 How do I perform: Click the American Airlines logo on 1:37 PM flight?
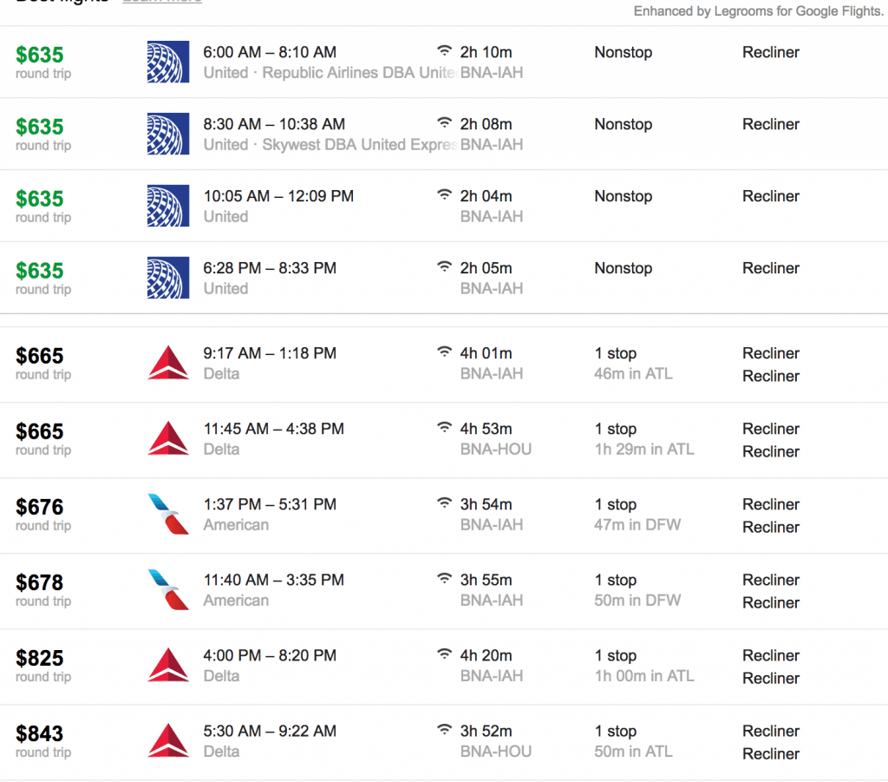(x=168, y=514)
